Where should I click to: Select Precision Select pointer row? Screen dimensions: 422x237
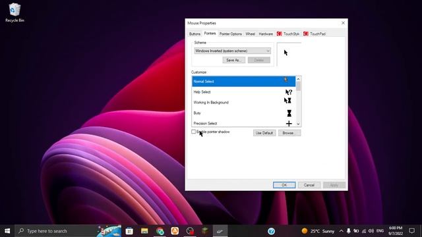point(243,122)
